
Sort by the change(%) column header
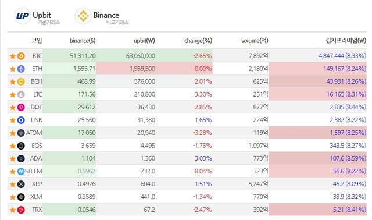(x=198, y=41)
